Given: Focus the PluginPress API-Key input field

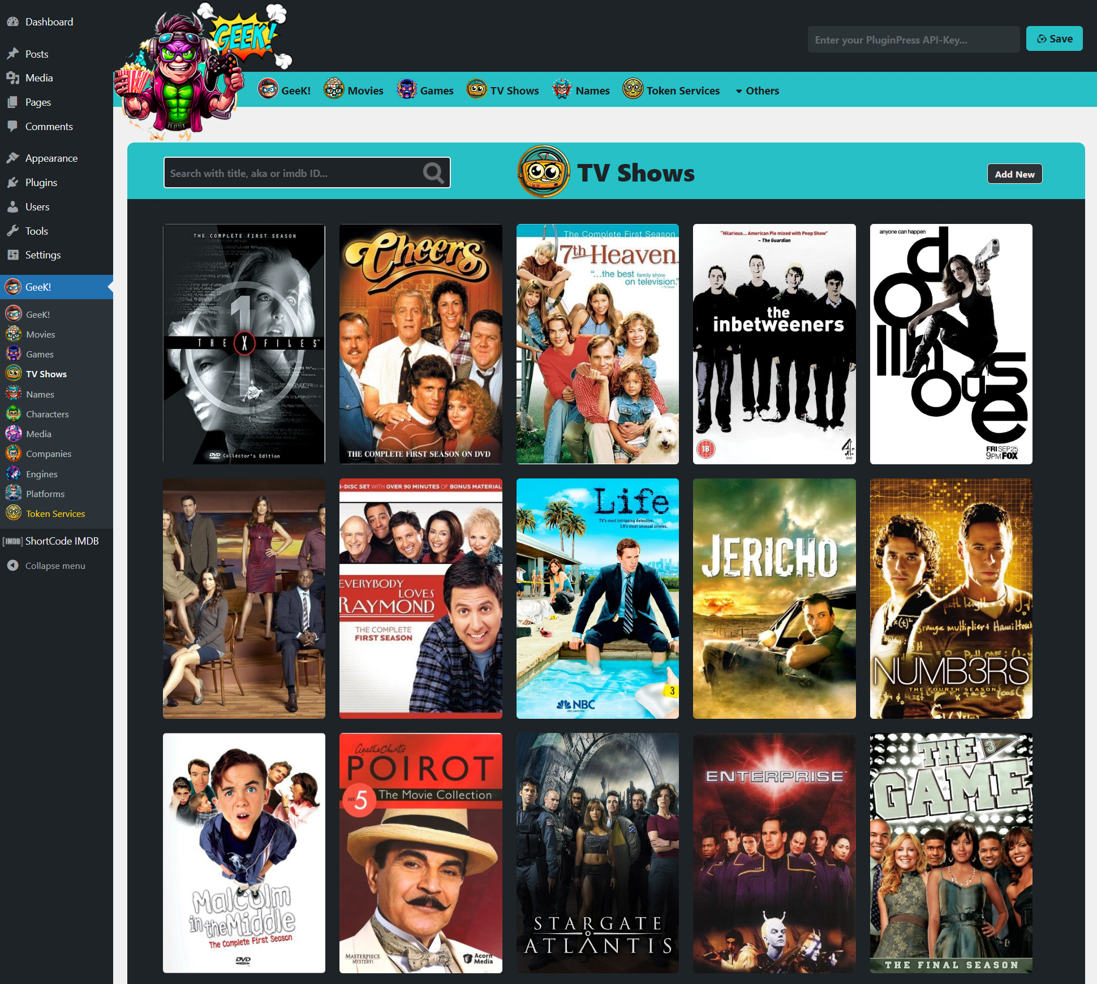Looking at the screenshot, I should pos(913,40).
